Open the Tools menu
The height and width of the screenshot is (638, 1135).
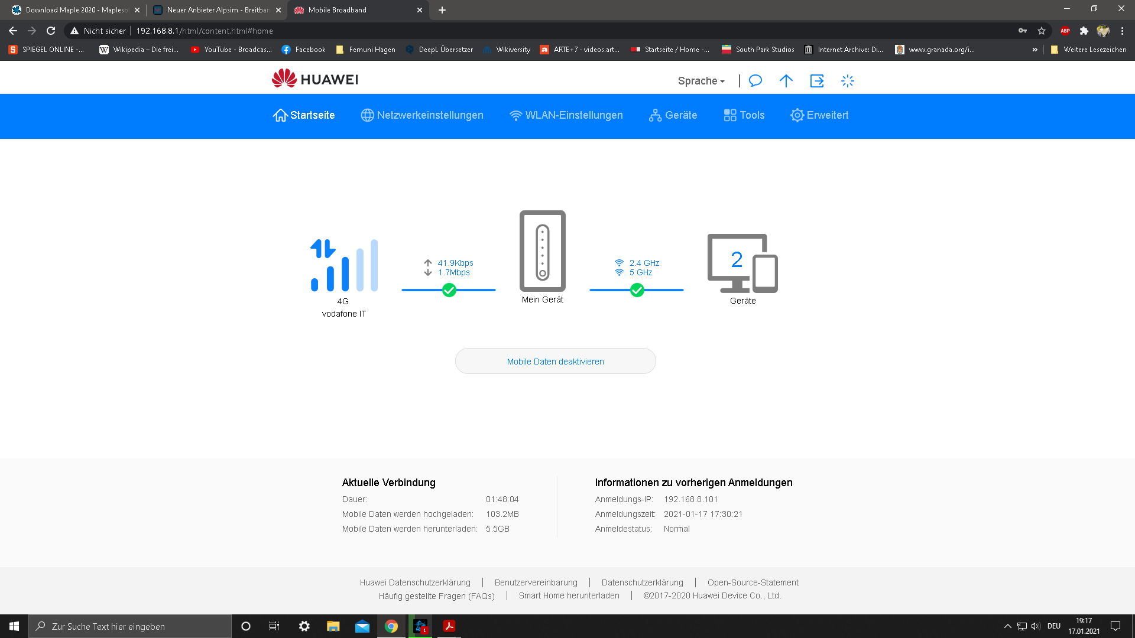[x=744, y=115]
